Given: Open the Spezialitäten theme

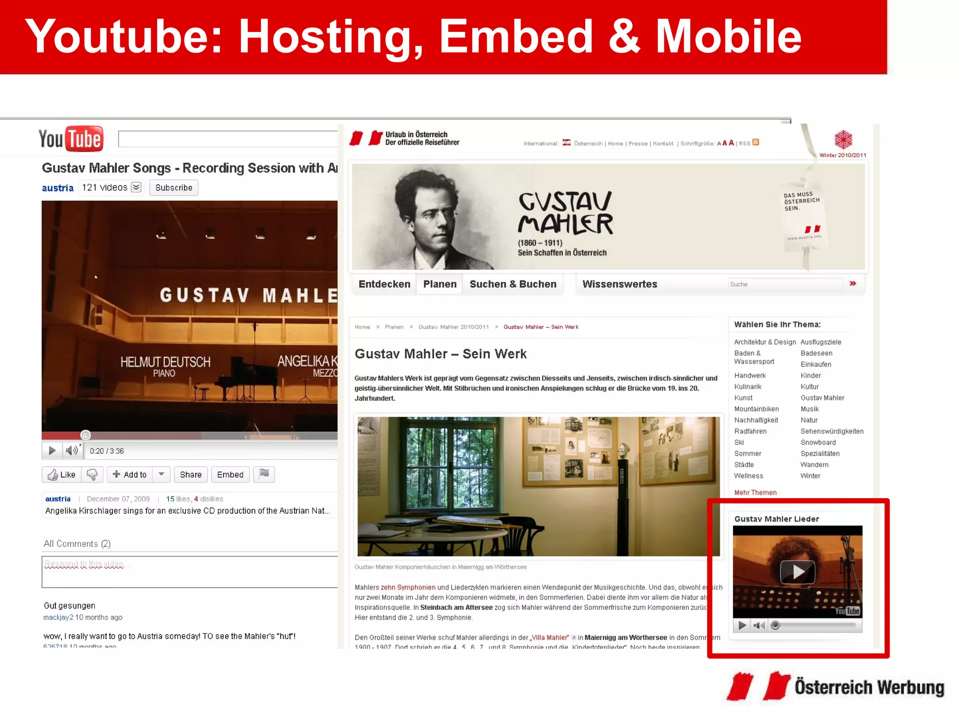Looking at the screenshot, I should coord(820,454).
